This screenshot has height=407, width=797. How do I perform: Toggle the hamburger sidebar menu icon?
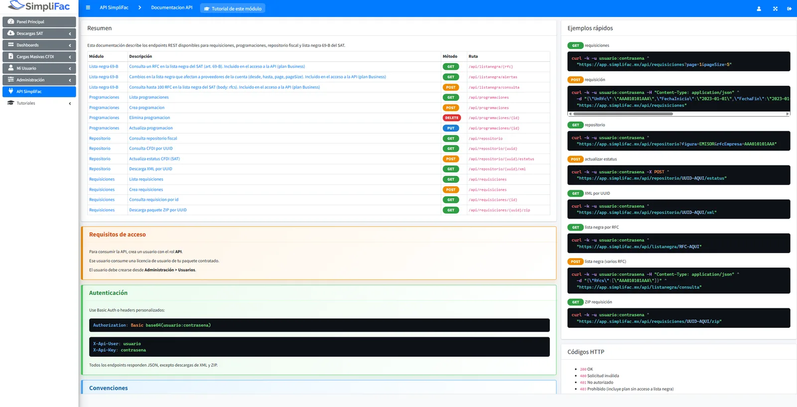[88, 8]
